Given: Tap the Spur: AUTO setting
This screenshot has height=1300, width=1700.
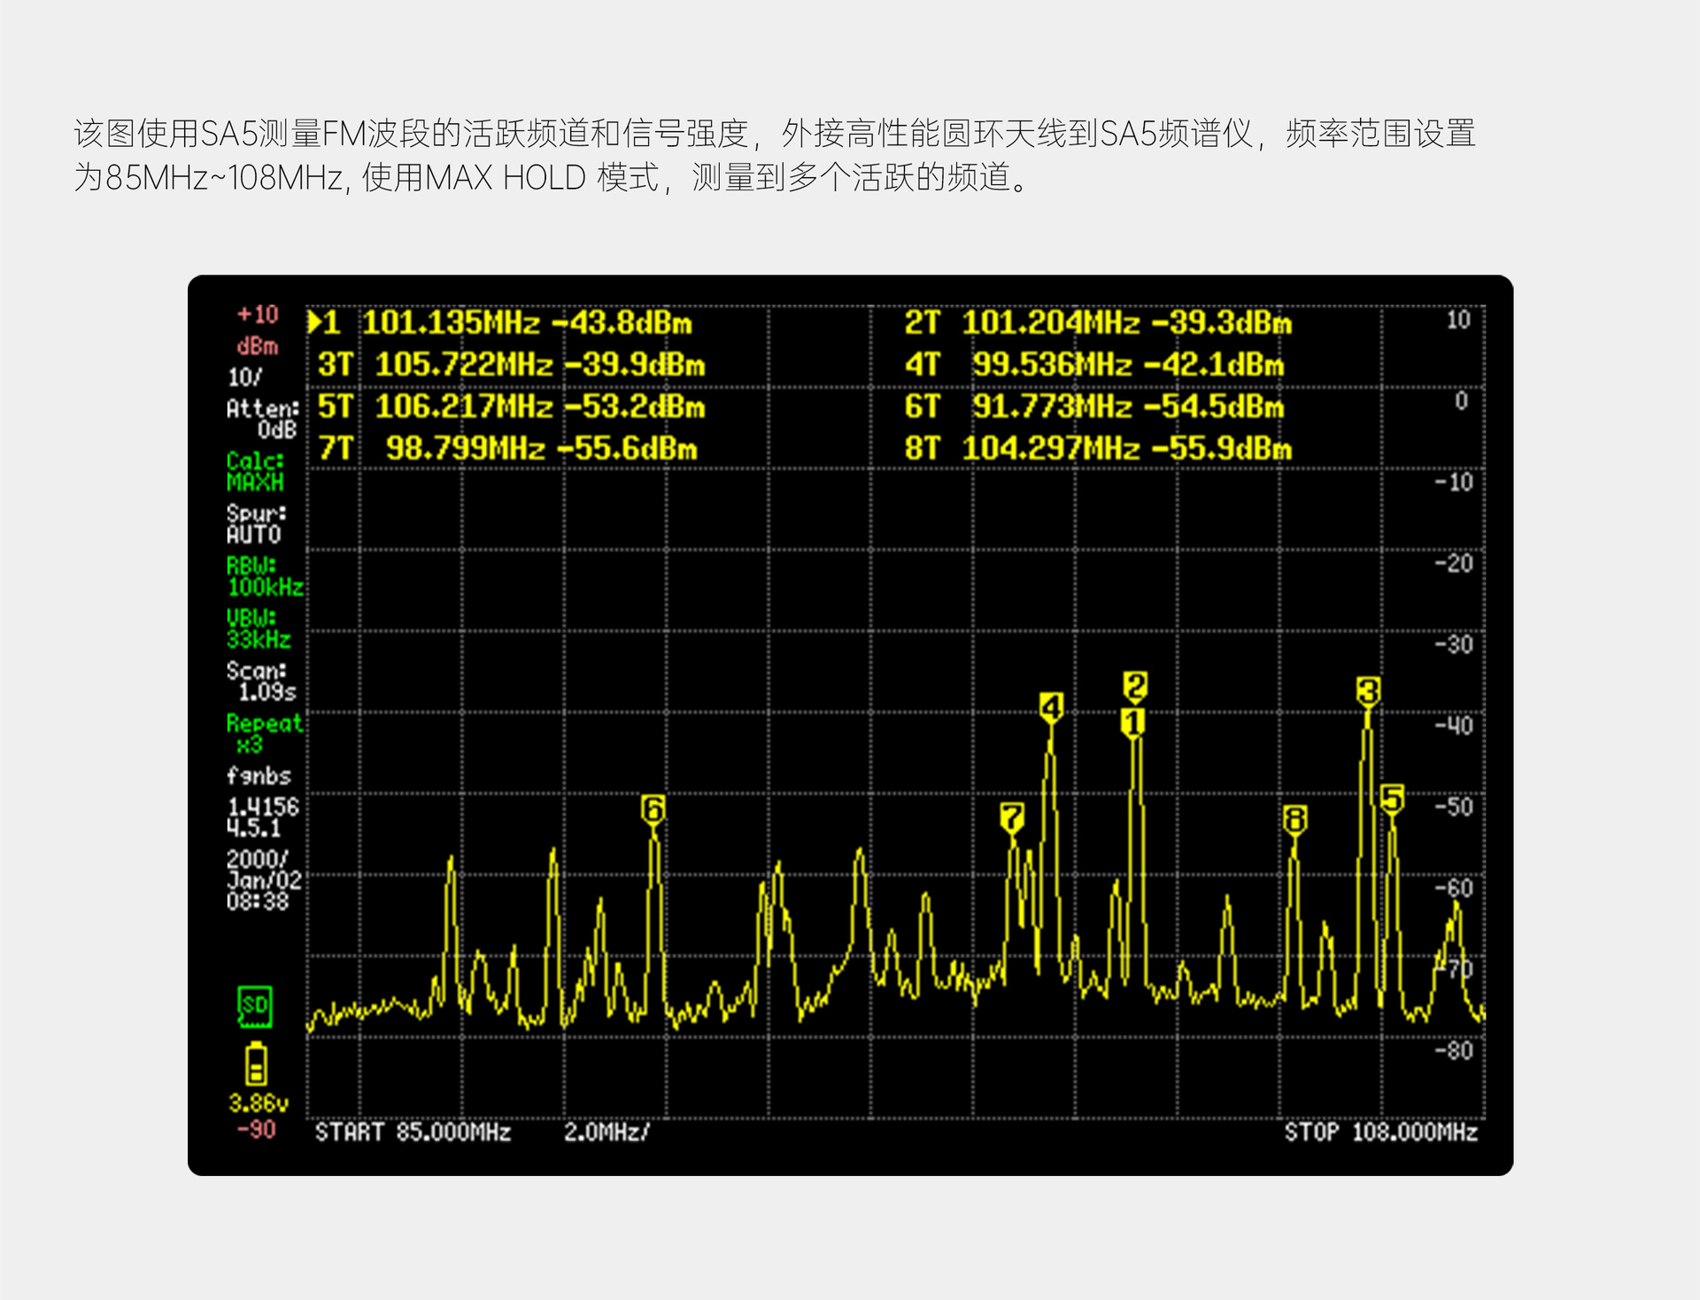Looking at the screenshot, I should click(255, 524).
